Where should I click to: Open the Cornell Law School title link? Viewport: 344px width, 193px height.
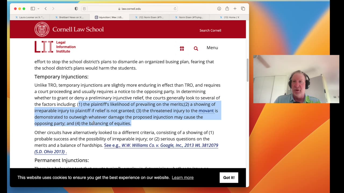pyautogui.click(x=78, y=29)
